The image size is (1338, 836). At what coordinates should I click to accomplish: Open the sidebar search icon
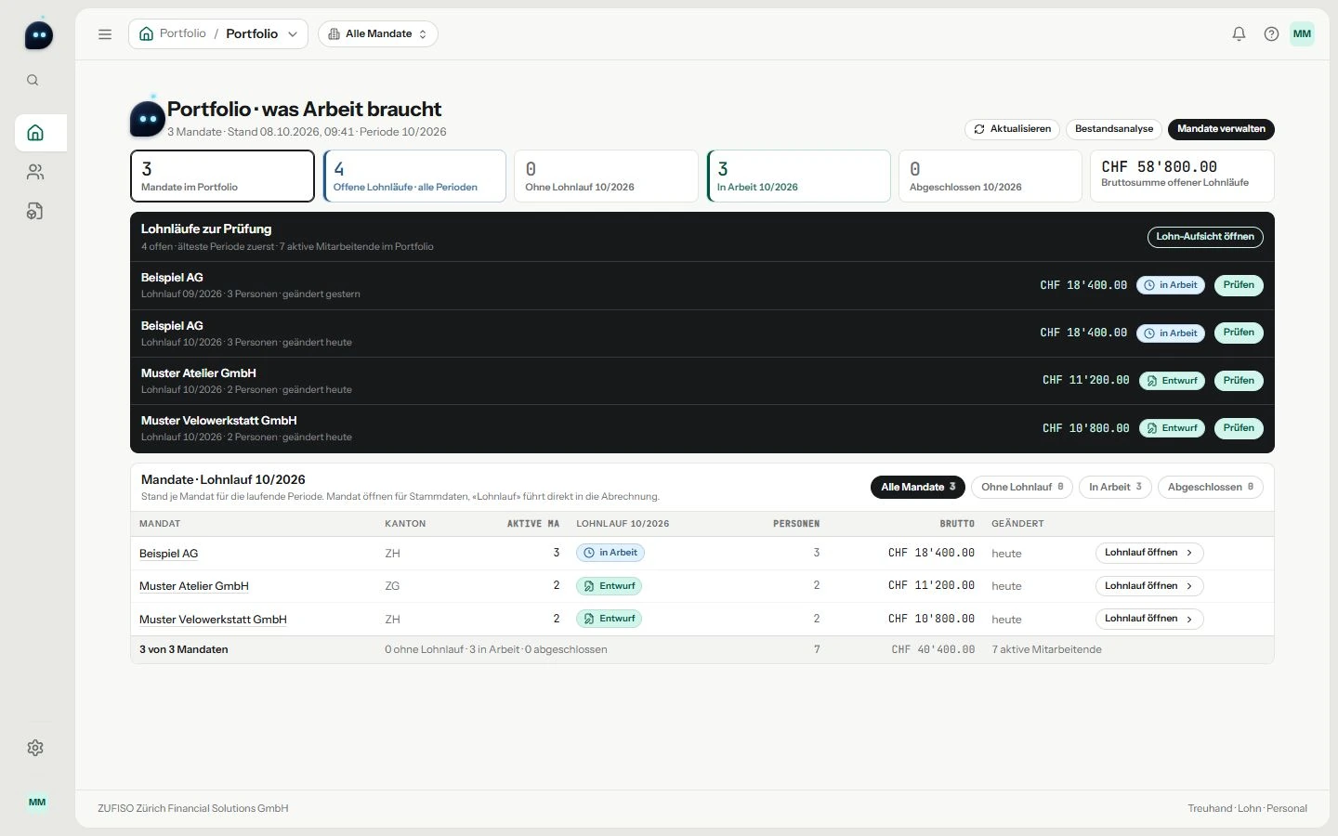33,81
